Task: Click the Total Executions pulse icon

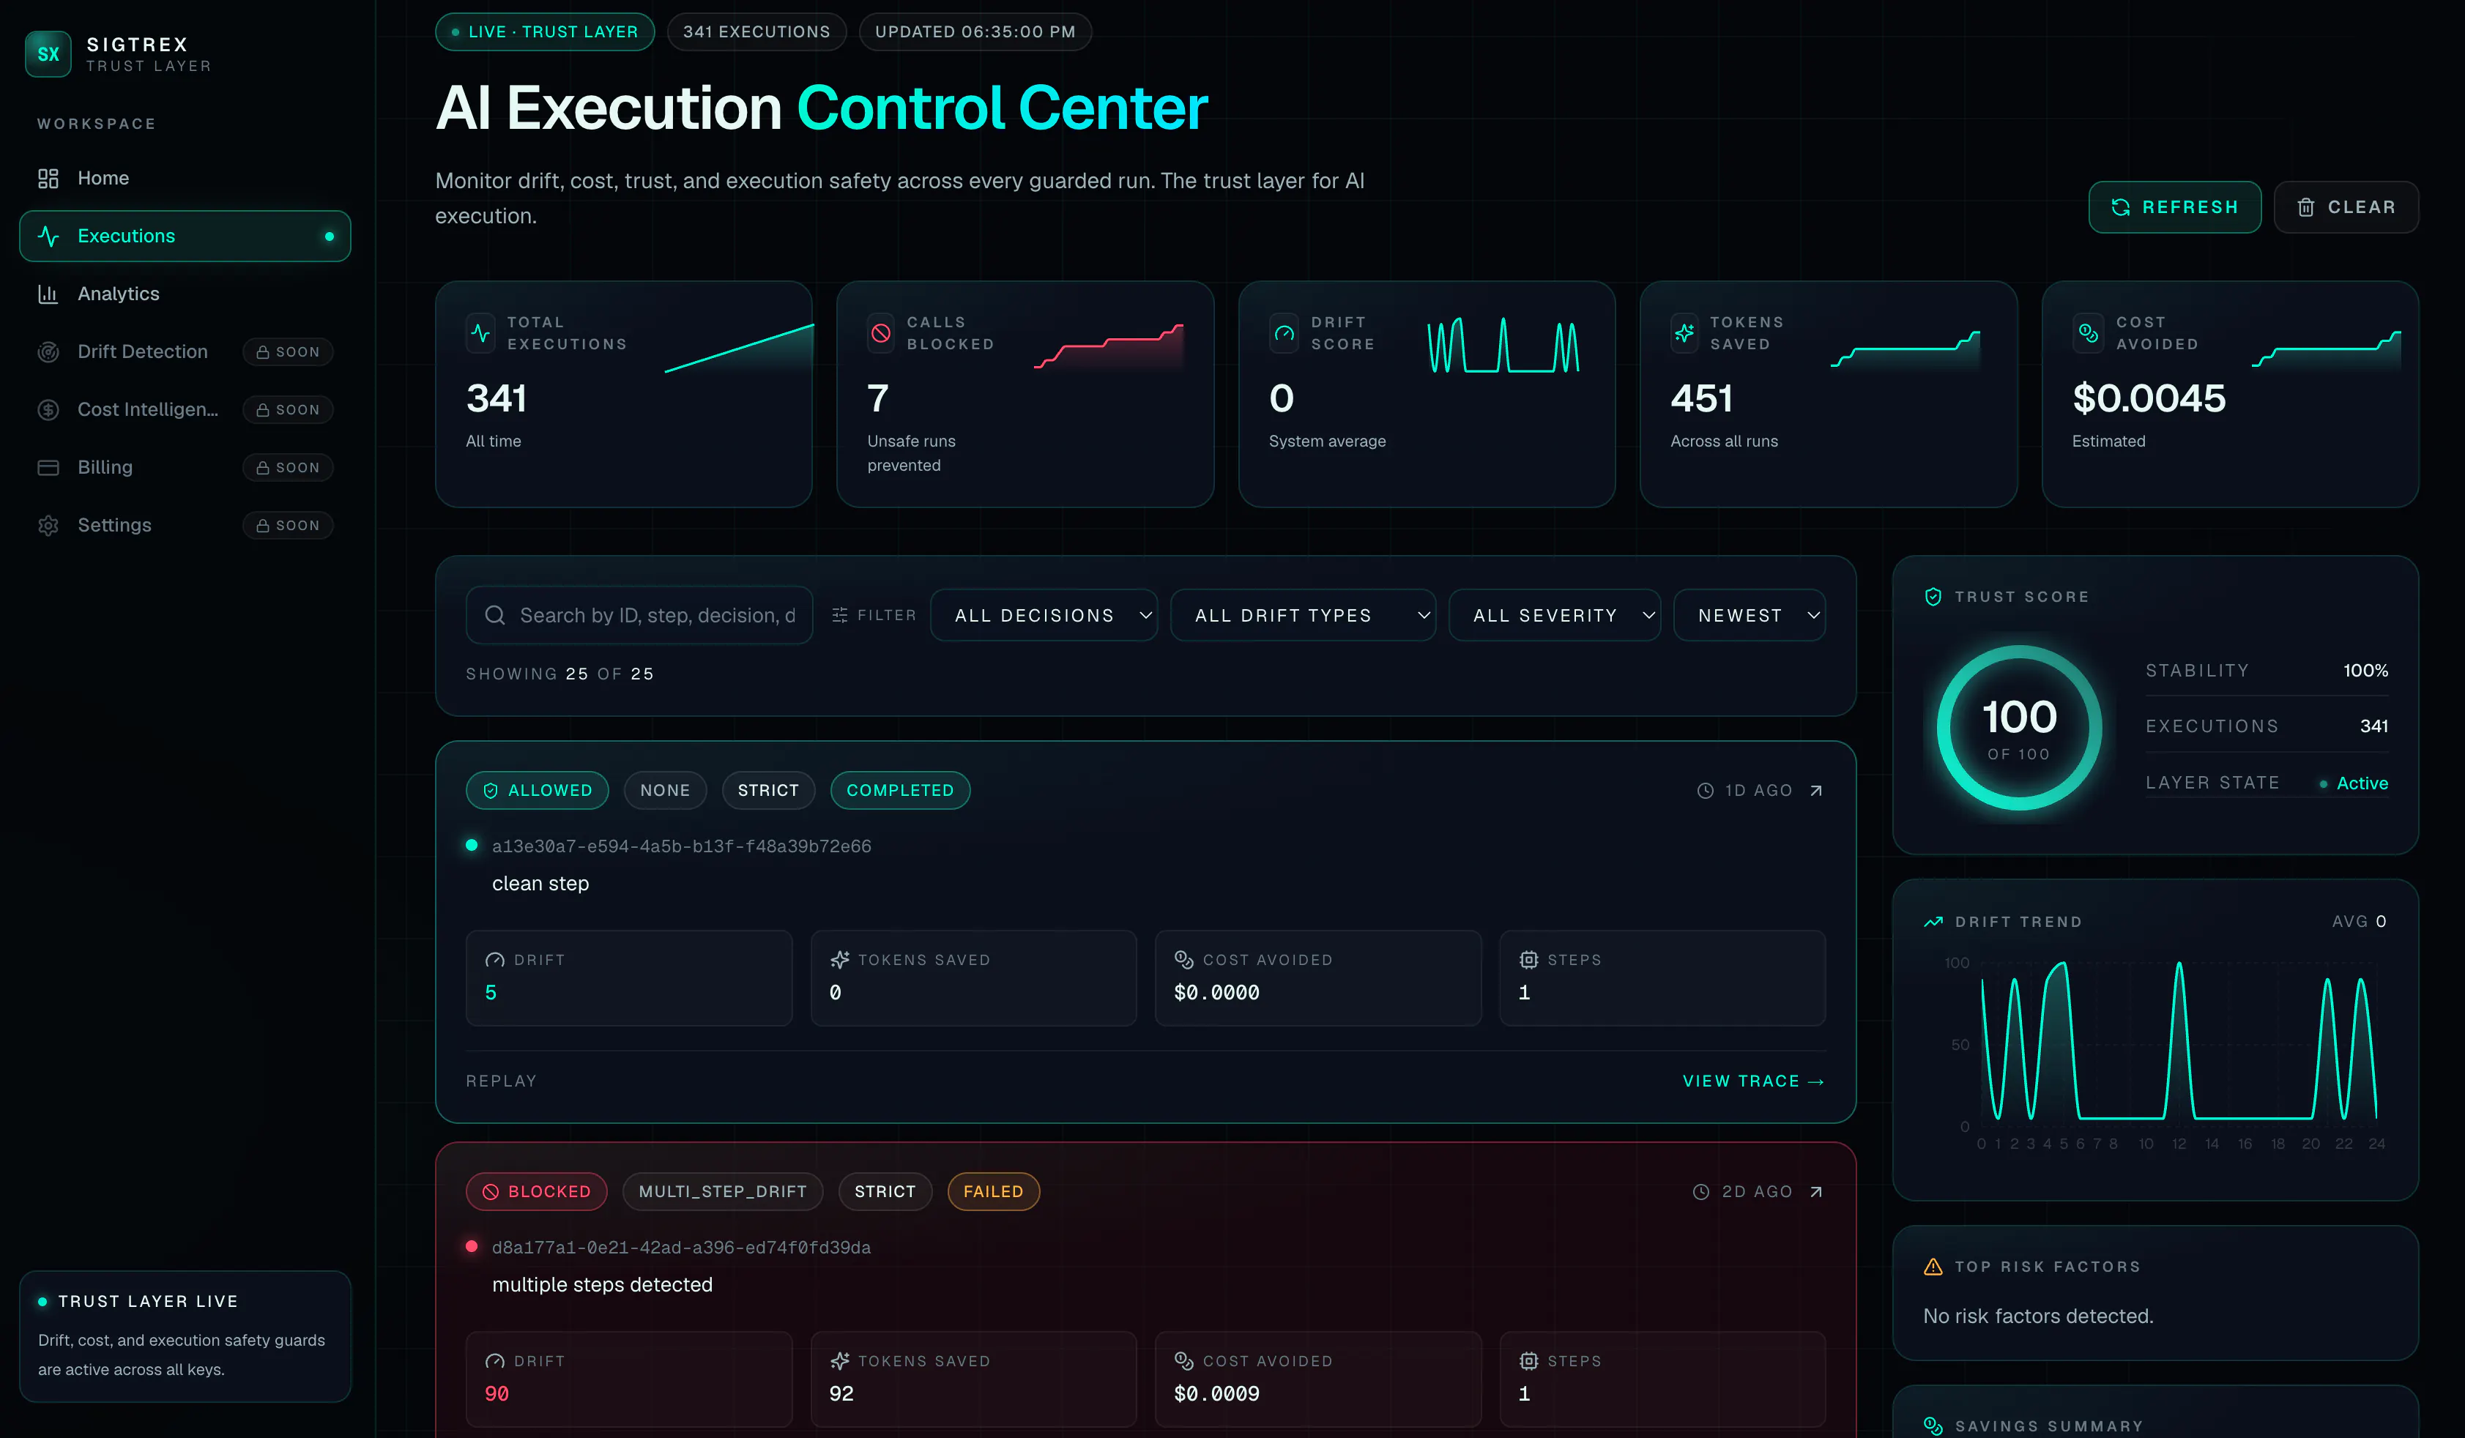Action: pos(480,332)
